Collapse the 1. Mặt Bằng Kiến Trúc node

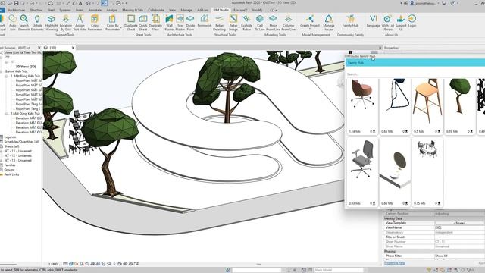click(7, 76)
